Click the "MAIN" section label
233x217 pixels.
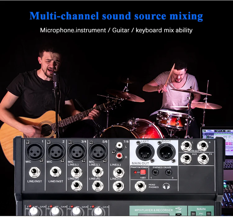pos(201,209)
